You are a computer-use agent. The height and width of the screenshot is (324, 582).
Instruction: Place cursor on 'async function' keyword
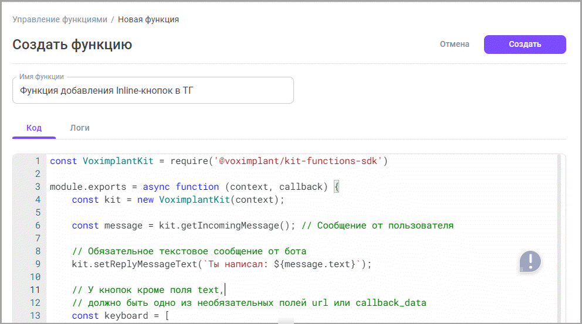(x=181, y=187)
